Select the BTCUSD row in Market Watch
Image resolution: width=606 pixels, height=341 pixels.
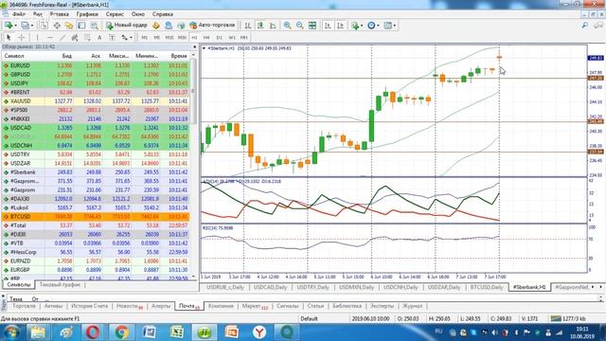coord(96,217)
